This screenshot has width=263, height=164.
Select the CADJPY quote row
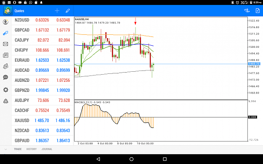click(43, 40)
